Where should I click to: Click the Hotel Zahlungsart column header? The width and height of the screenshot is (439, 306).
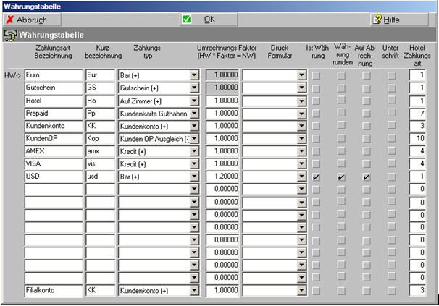(x=417, y=56)
